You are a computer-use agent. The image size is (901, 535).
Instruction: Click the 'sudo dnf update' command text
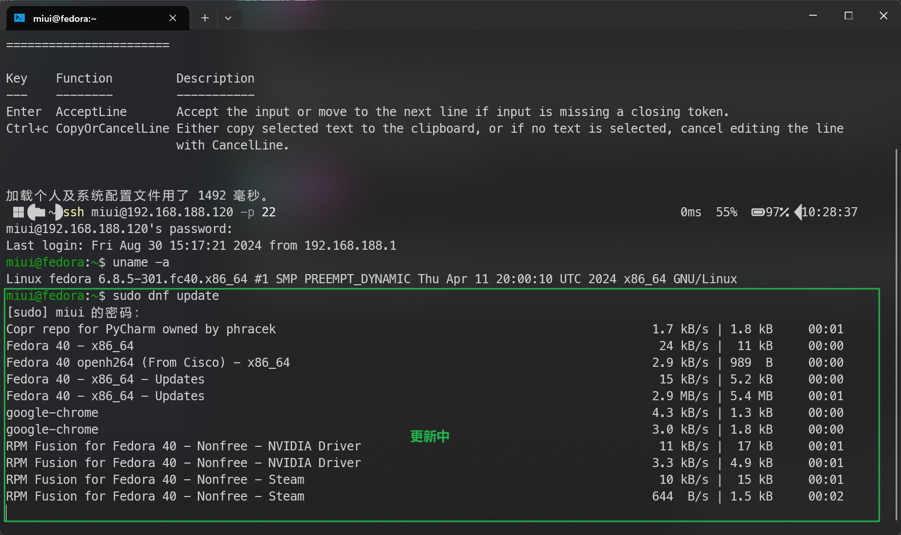tap(166, 296)
